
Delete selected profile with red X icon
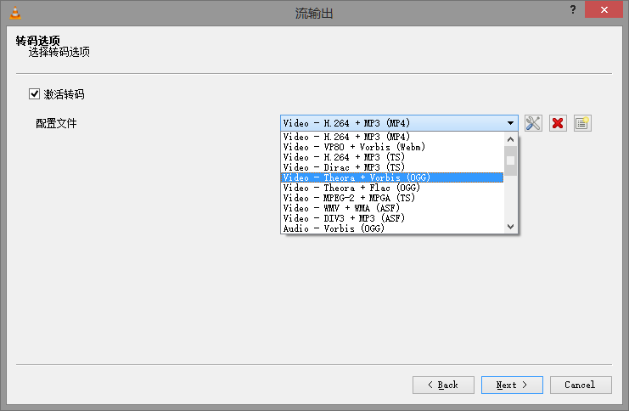click(x=558, y=123)
